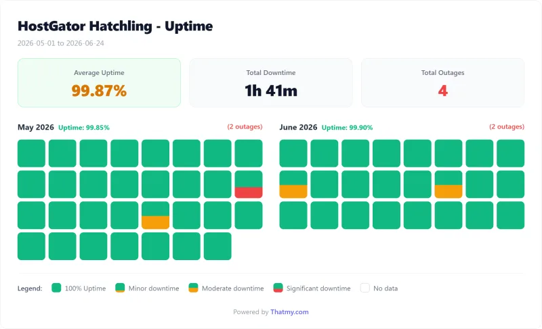Image resolution: width=542 pixels, height=329 pixels.
Task: Click the Minor downtime legend swatch
Action: [120, 288]
